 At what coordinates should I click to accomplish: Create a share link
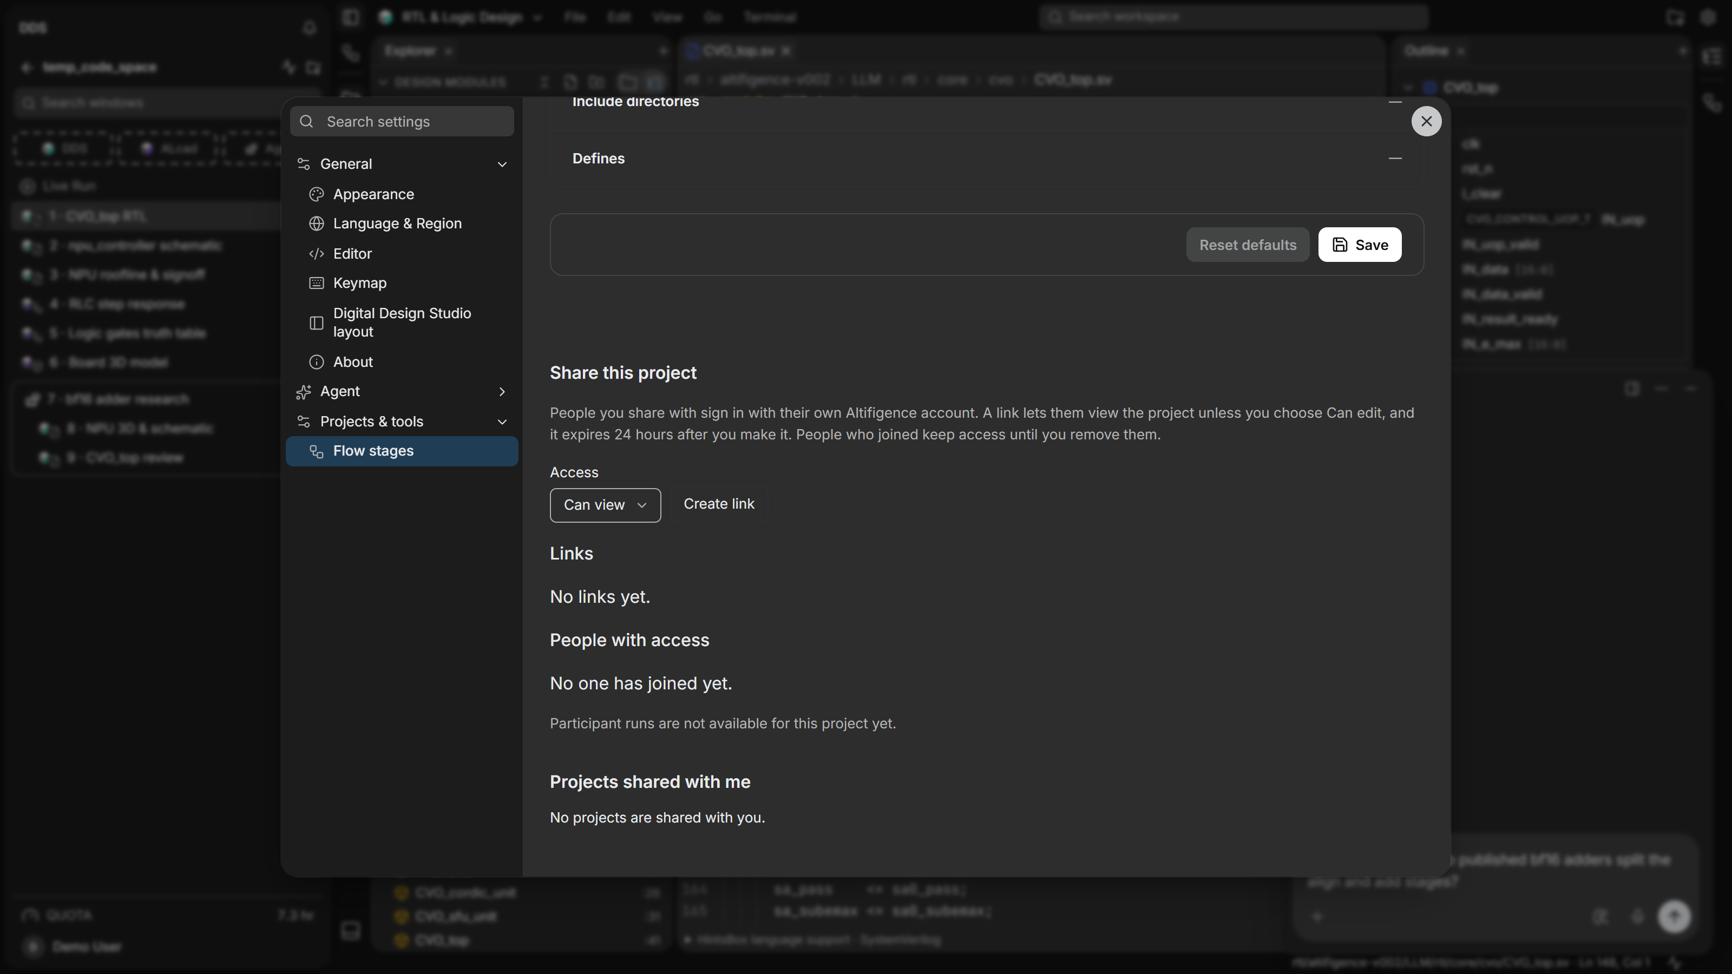coord(719,504)
